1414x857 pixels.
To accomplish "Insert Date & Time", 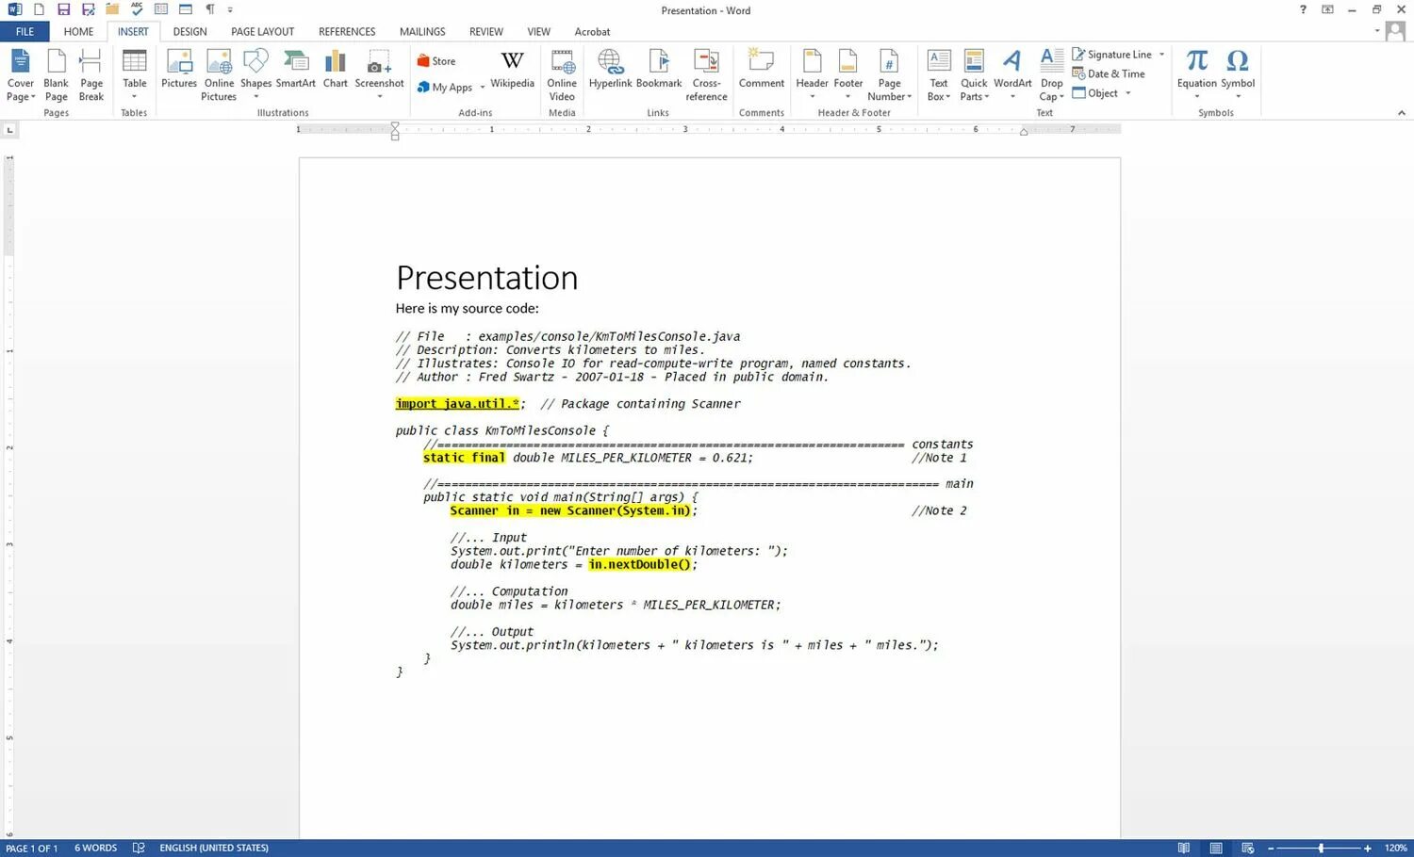I will (1109, 73).
